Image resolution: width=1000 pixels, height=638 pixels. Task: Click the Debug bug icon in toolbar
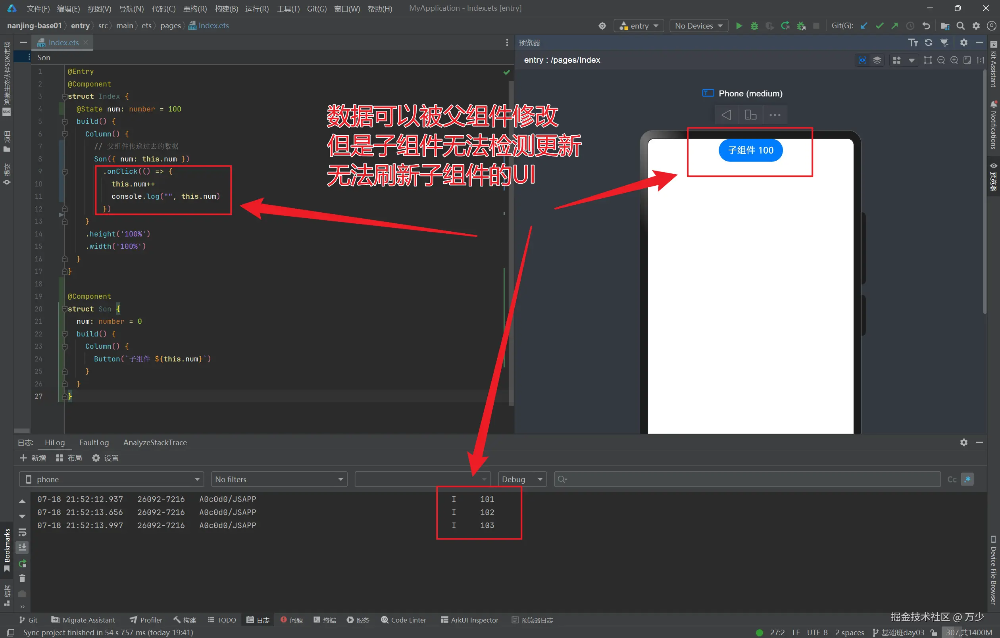coord(754,26)
